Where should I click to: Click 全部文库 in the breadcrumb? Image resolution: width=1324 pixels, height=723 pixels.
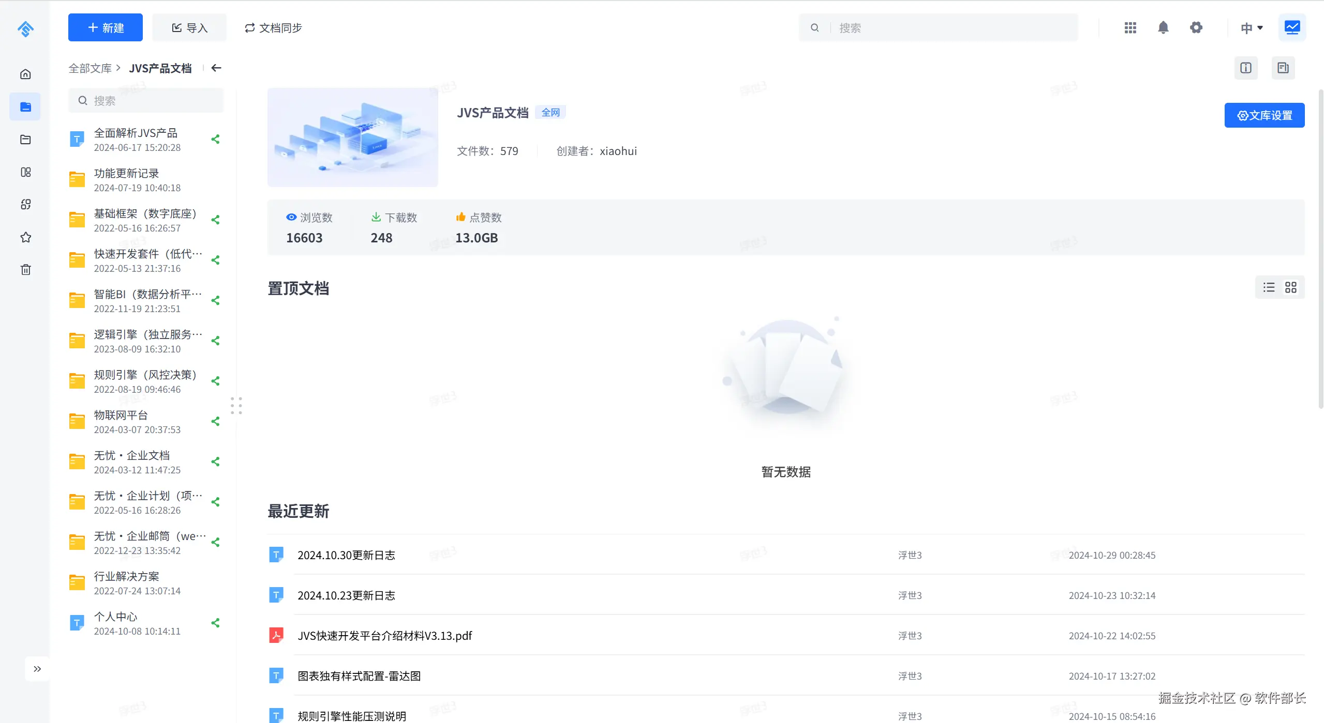(x=90, y=68)
